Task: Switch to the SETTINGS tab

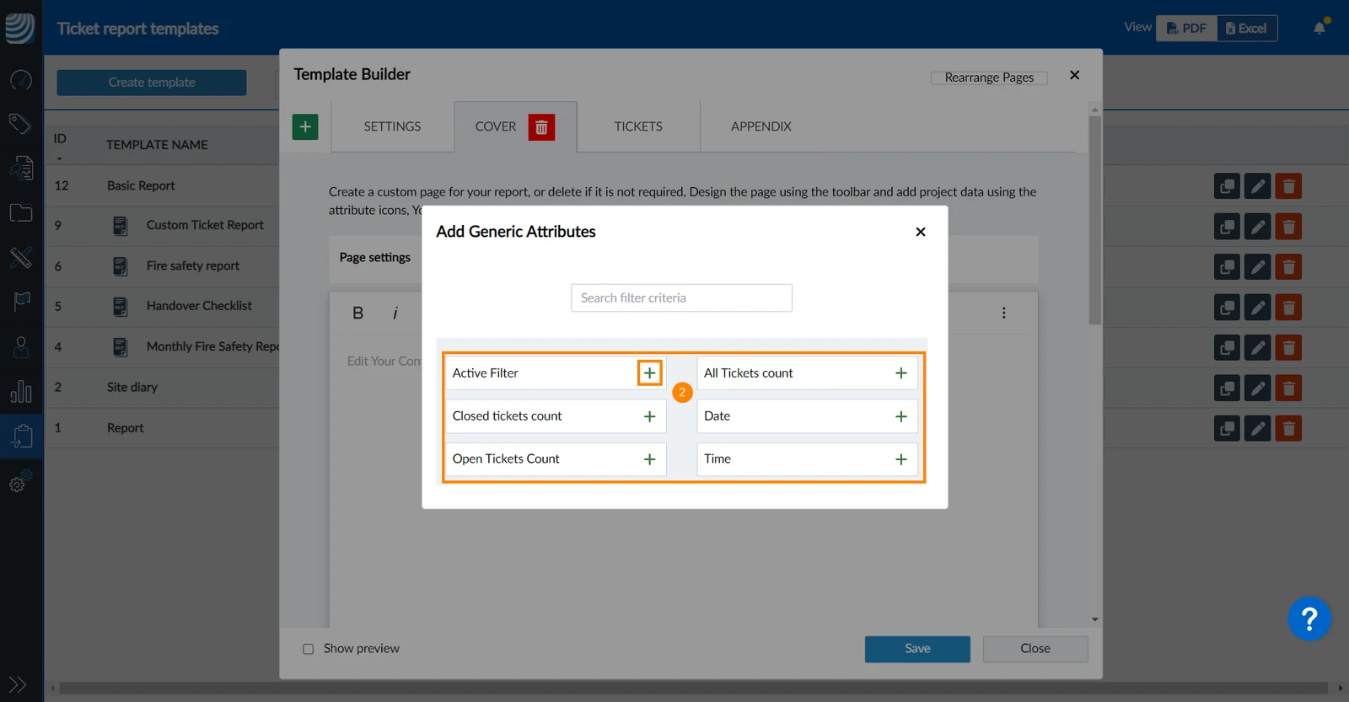Action: point(392,126)
